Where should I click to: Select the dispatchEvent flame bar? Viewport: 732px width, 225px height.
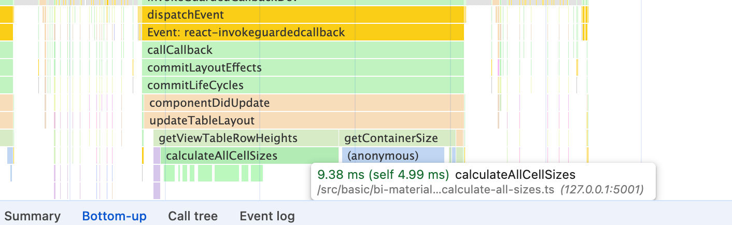303,15
